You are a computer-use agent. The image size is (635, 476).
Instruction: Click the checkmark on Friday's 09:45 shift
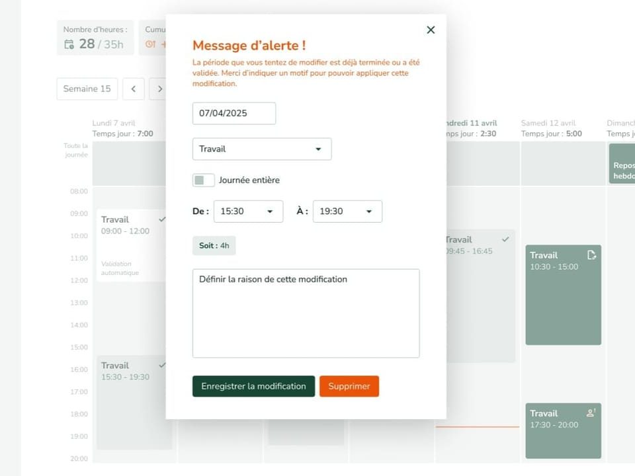tap(505, 239)
